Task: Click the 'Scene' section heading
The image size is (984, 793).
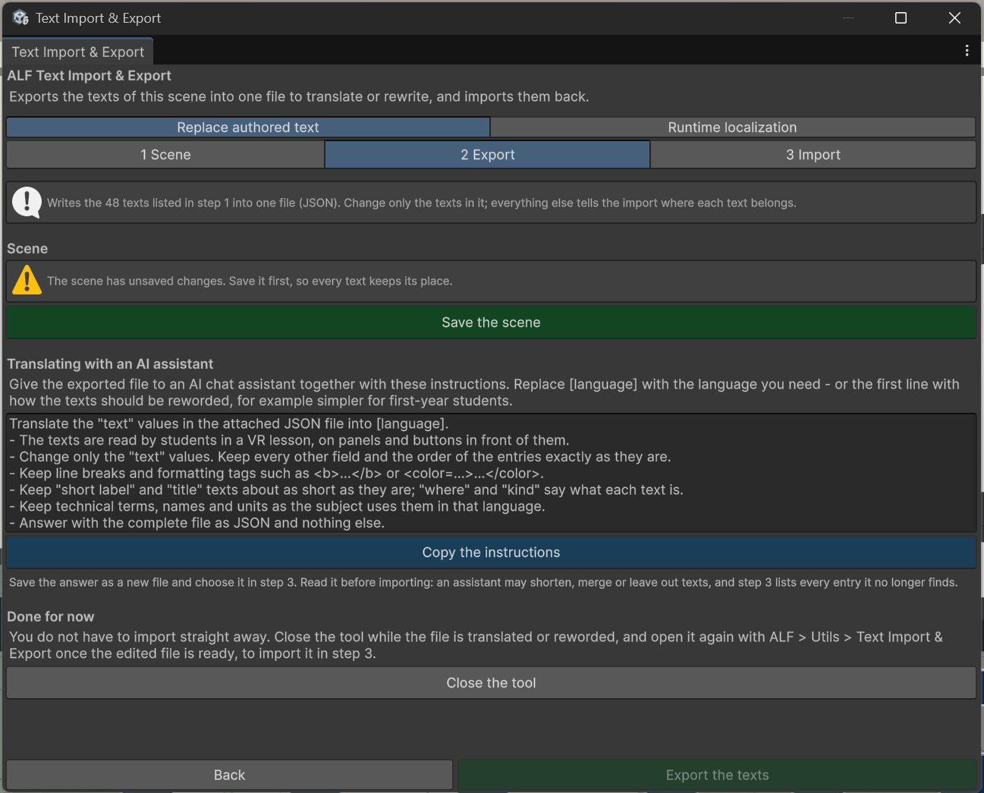Action: [27, 249]
